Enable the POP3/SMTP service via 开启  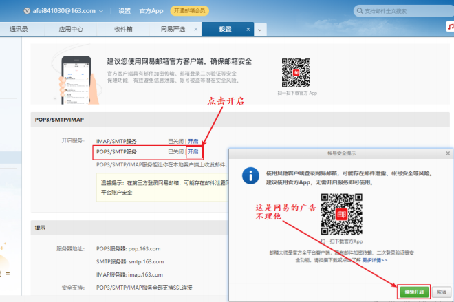(x=193, y=151)
